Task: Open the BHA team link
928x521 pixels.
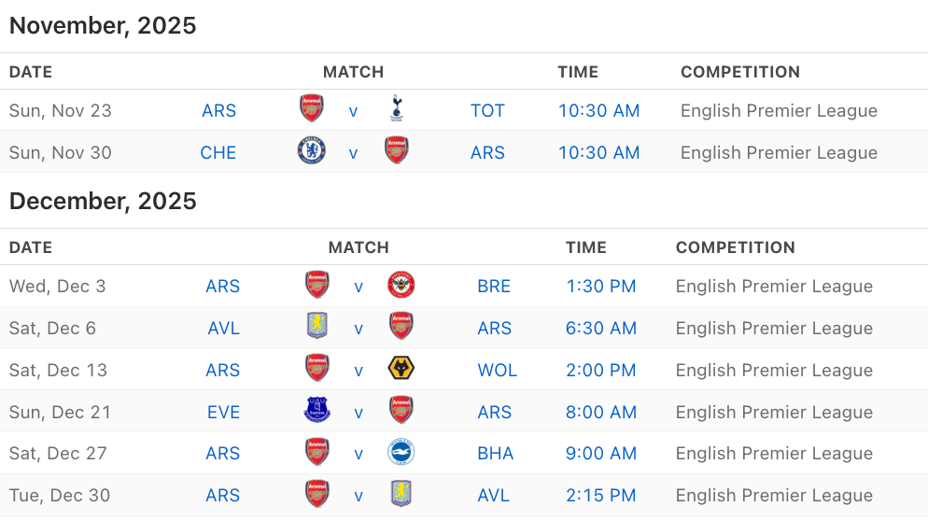Action: point(495,454)
